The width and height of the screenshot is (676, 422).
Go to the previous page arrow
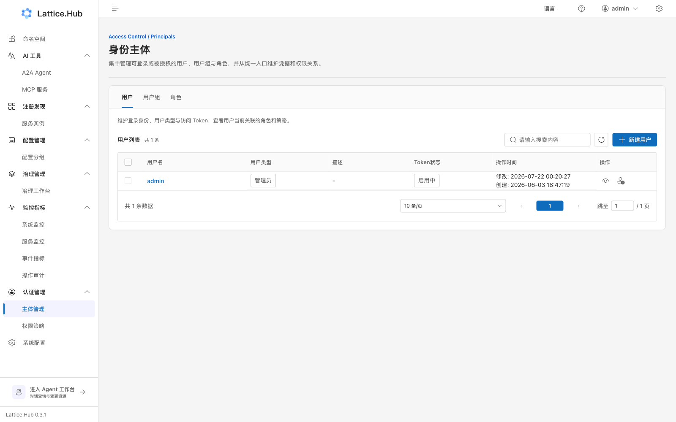point(521,206)
